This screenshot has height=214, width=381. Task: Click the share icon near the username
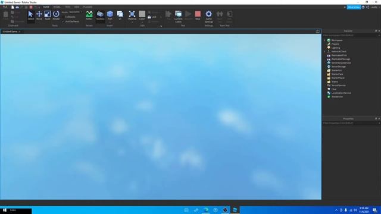point(368,7)
